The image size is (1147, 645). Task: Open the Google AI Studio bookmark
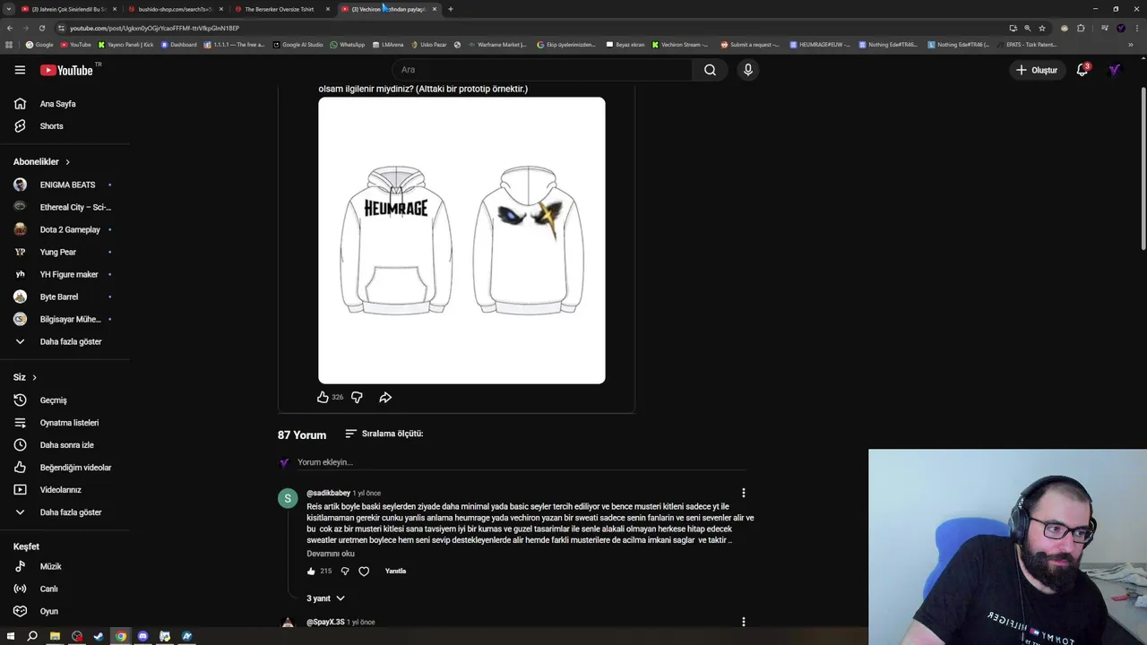(x=298, y=44)
